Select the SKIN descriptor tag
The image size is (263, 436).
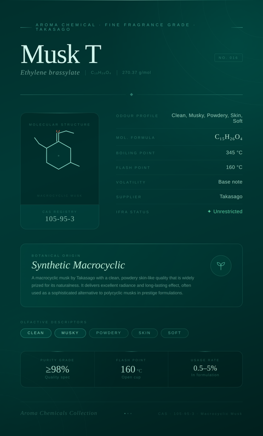point(145,333)
